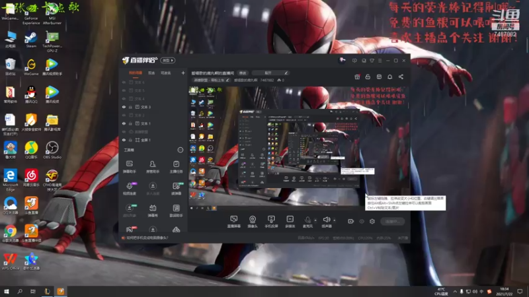Select the 全屏 1 layer row
This screenshot has width=529, height=297.
point(153,140)
